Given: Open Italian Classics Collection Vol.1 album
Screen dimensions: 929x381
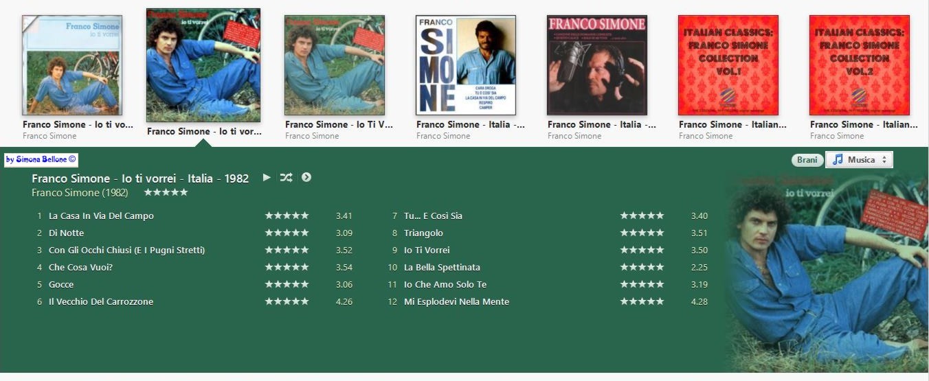Looking at the screenshot, I should tap(728, 65).
